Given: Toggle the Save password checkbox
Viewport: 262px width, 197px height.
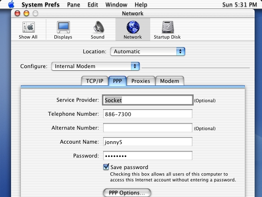Looking at the screenshot, I should pyautogui.click(x=106, y=167).
